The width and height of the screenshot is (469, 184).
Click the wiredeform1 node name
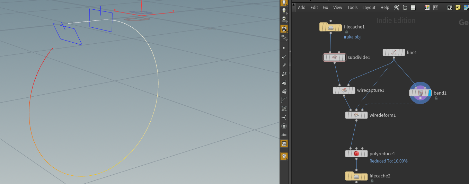point(382,115)
